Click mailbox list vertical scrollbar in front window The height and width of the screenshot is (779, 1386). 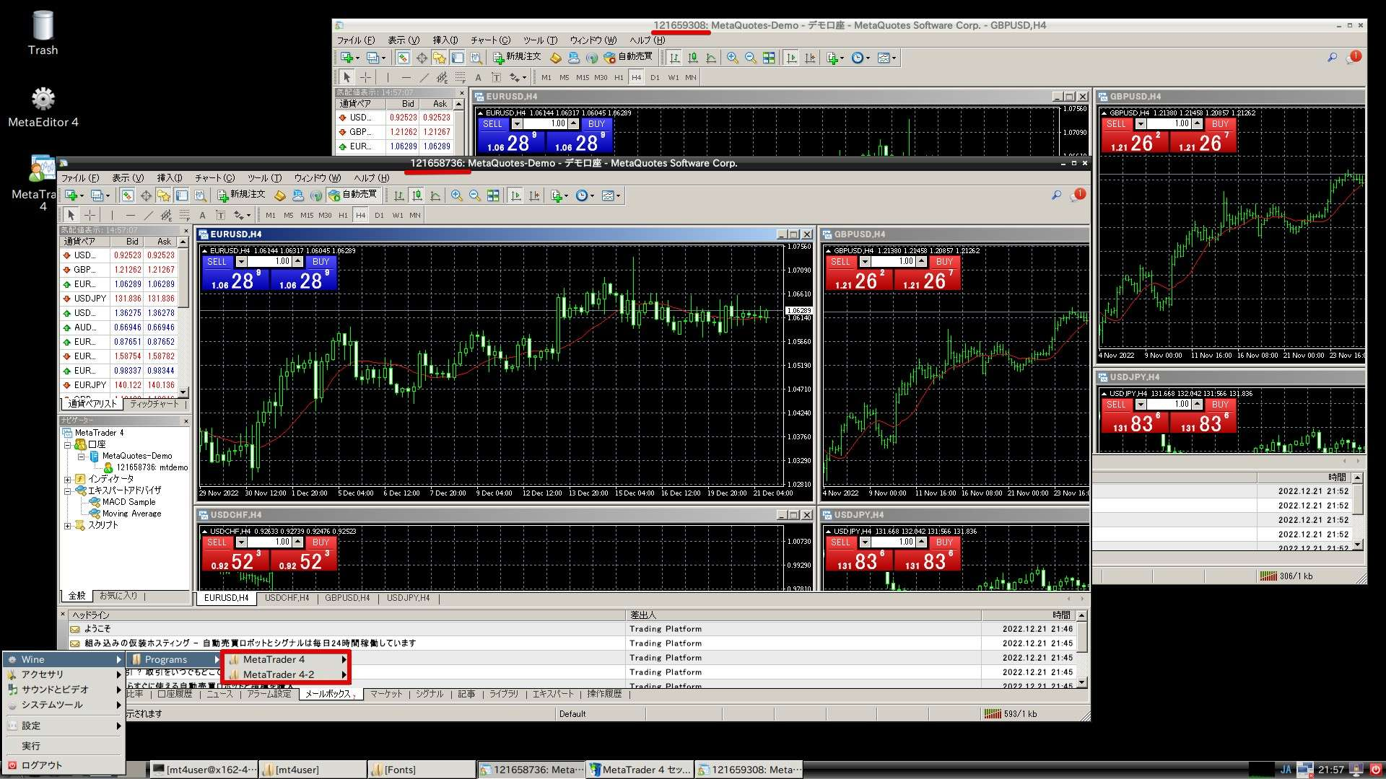pyautogui.click(x=1081, y=648)
